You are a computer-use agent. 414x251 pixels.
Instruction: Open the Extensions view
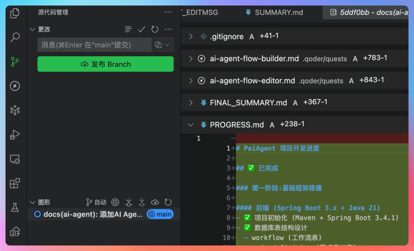click(15, 183)
